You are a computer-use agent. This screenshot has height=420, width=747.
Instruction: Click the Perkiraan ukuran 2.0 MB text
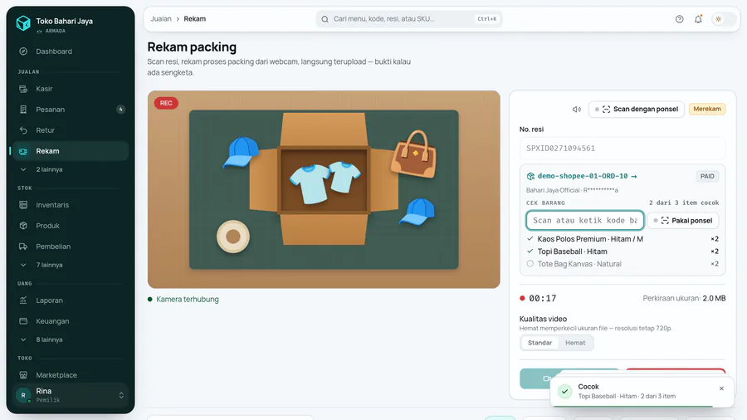click(684, 299)
